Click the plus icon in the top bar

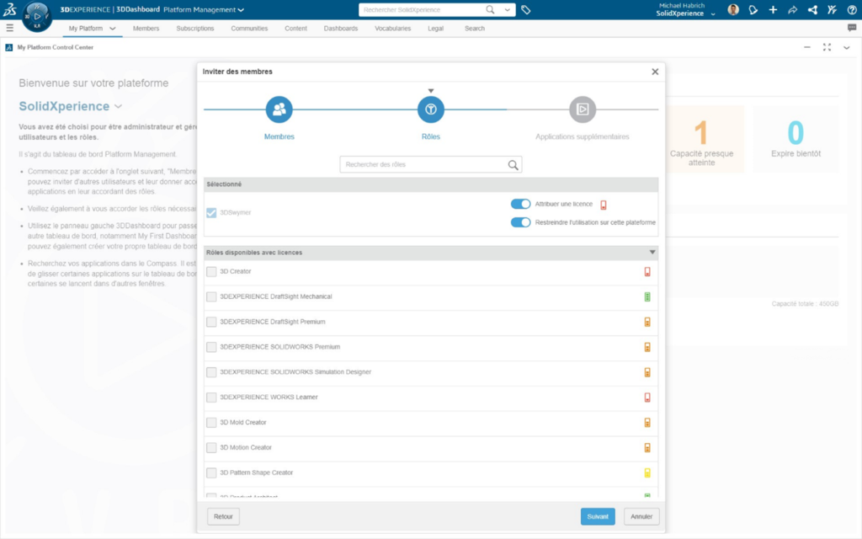pos(773,9)
